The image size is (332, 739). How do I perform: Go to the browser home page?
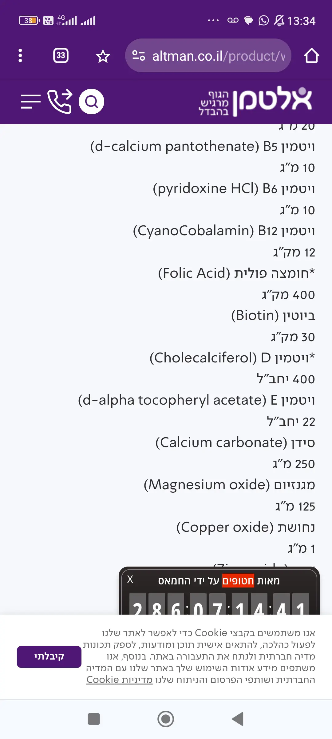[x=311, y=56]
